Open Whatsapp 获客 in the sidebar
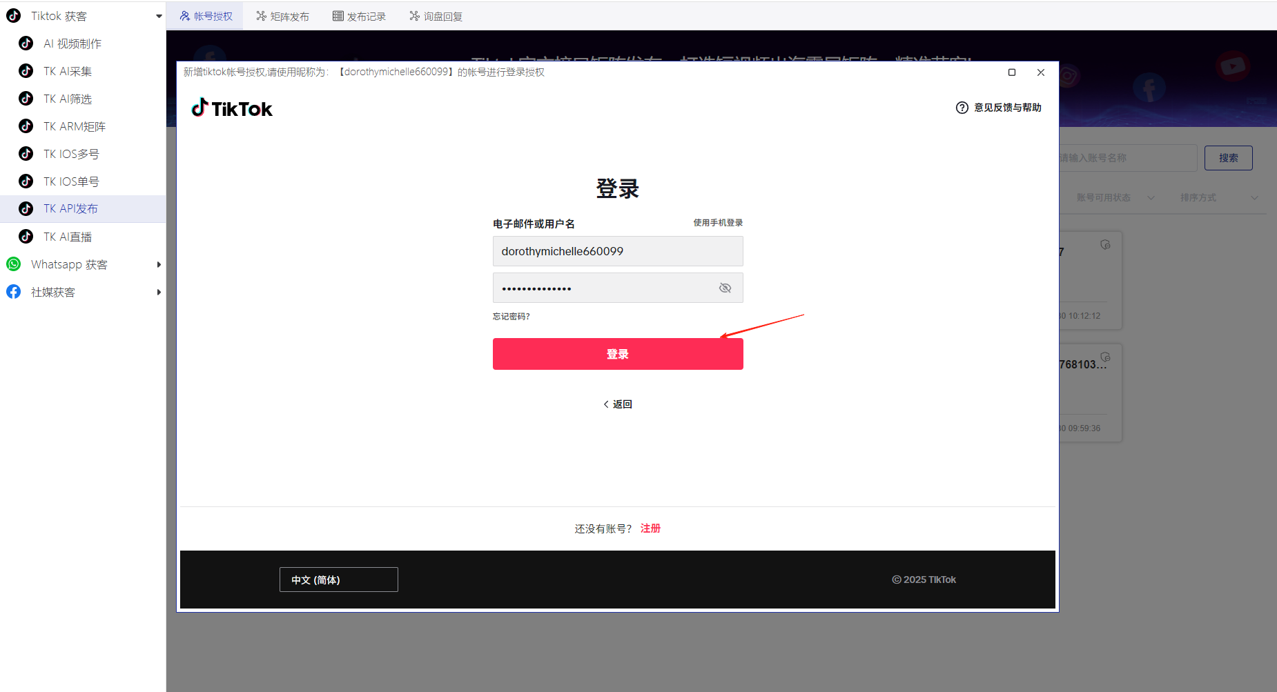 click(x=69, y=264)
